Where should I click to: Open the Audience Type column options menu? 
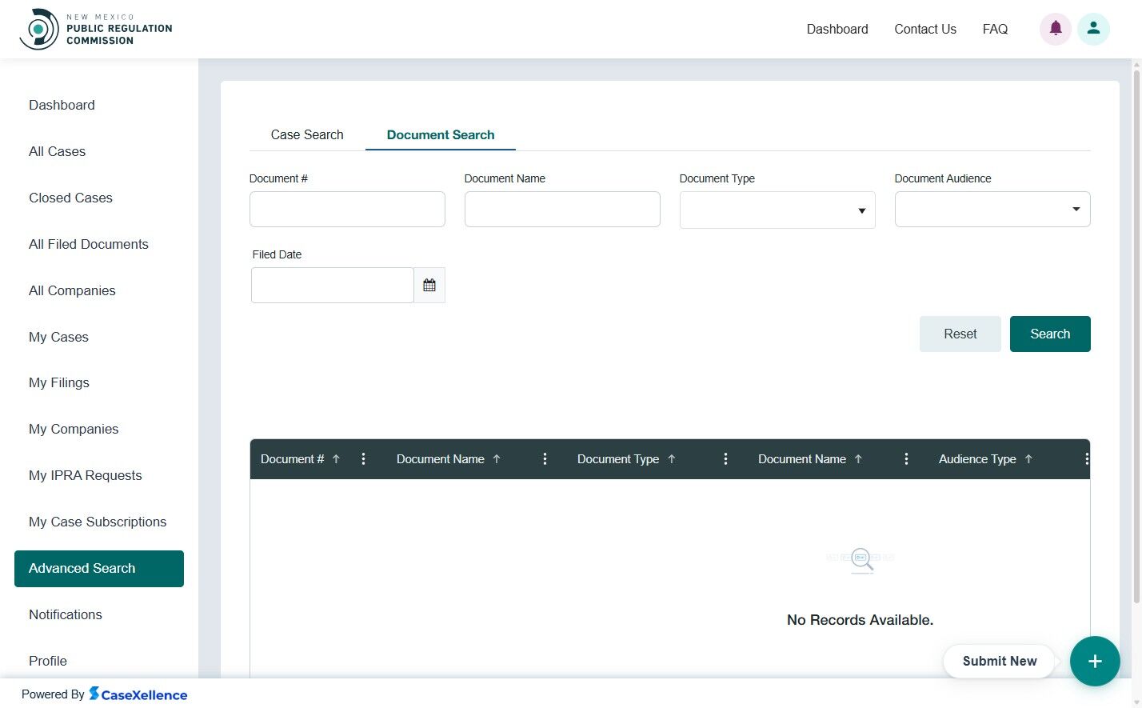(x=1086, y=458)
